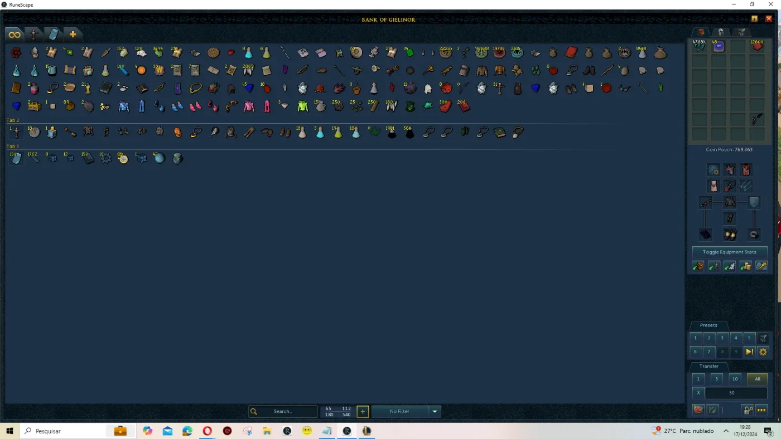Click the Tab 3 label

tap(13, 147)
